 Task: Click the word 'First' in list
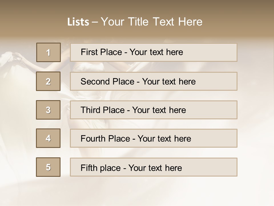tap(89, 52)
